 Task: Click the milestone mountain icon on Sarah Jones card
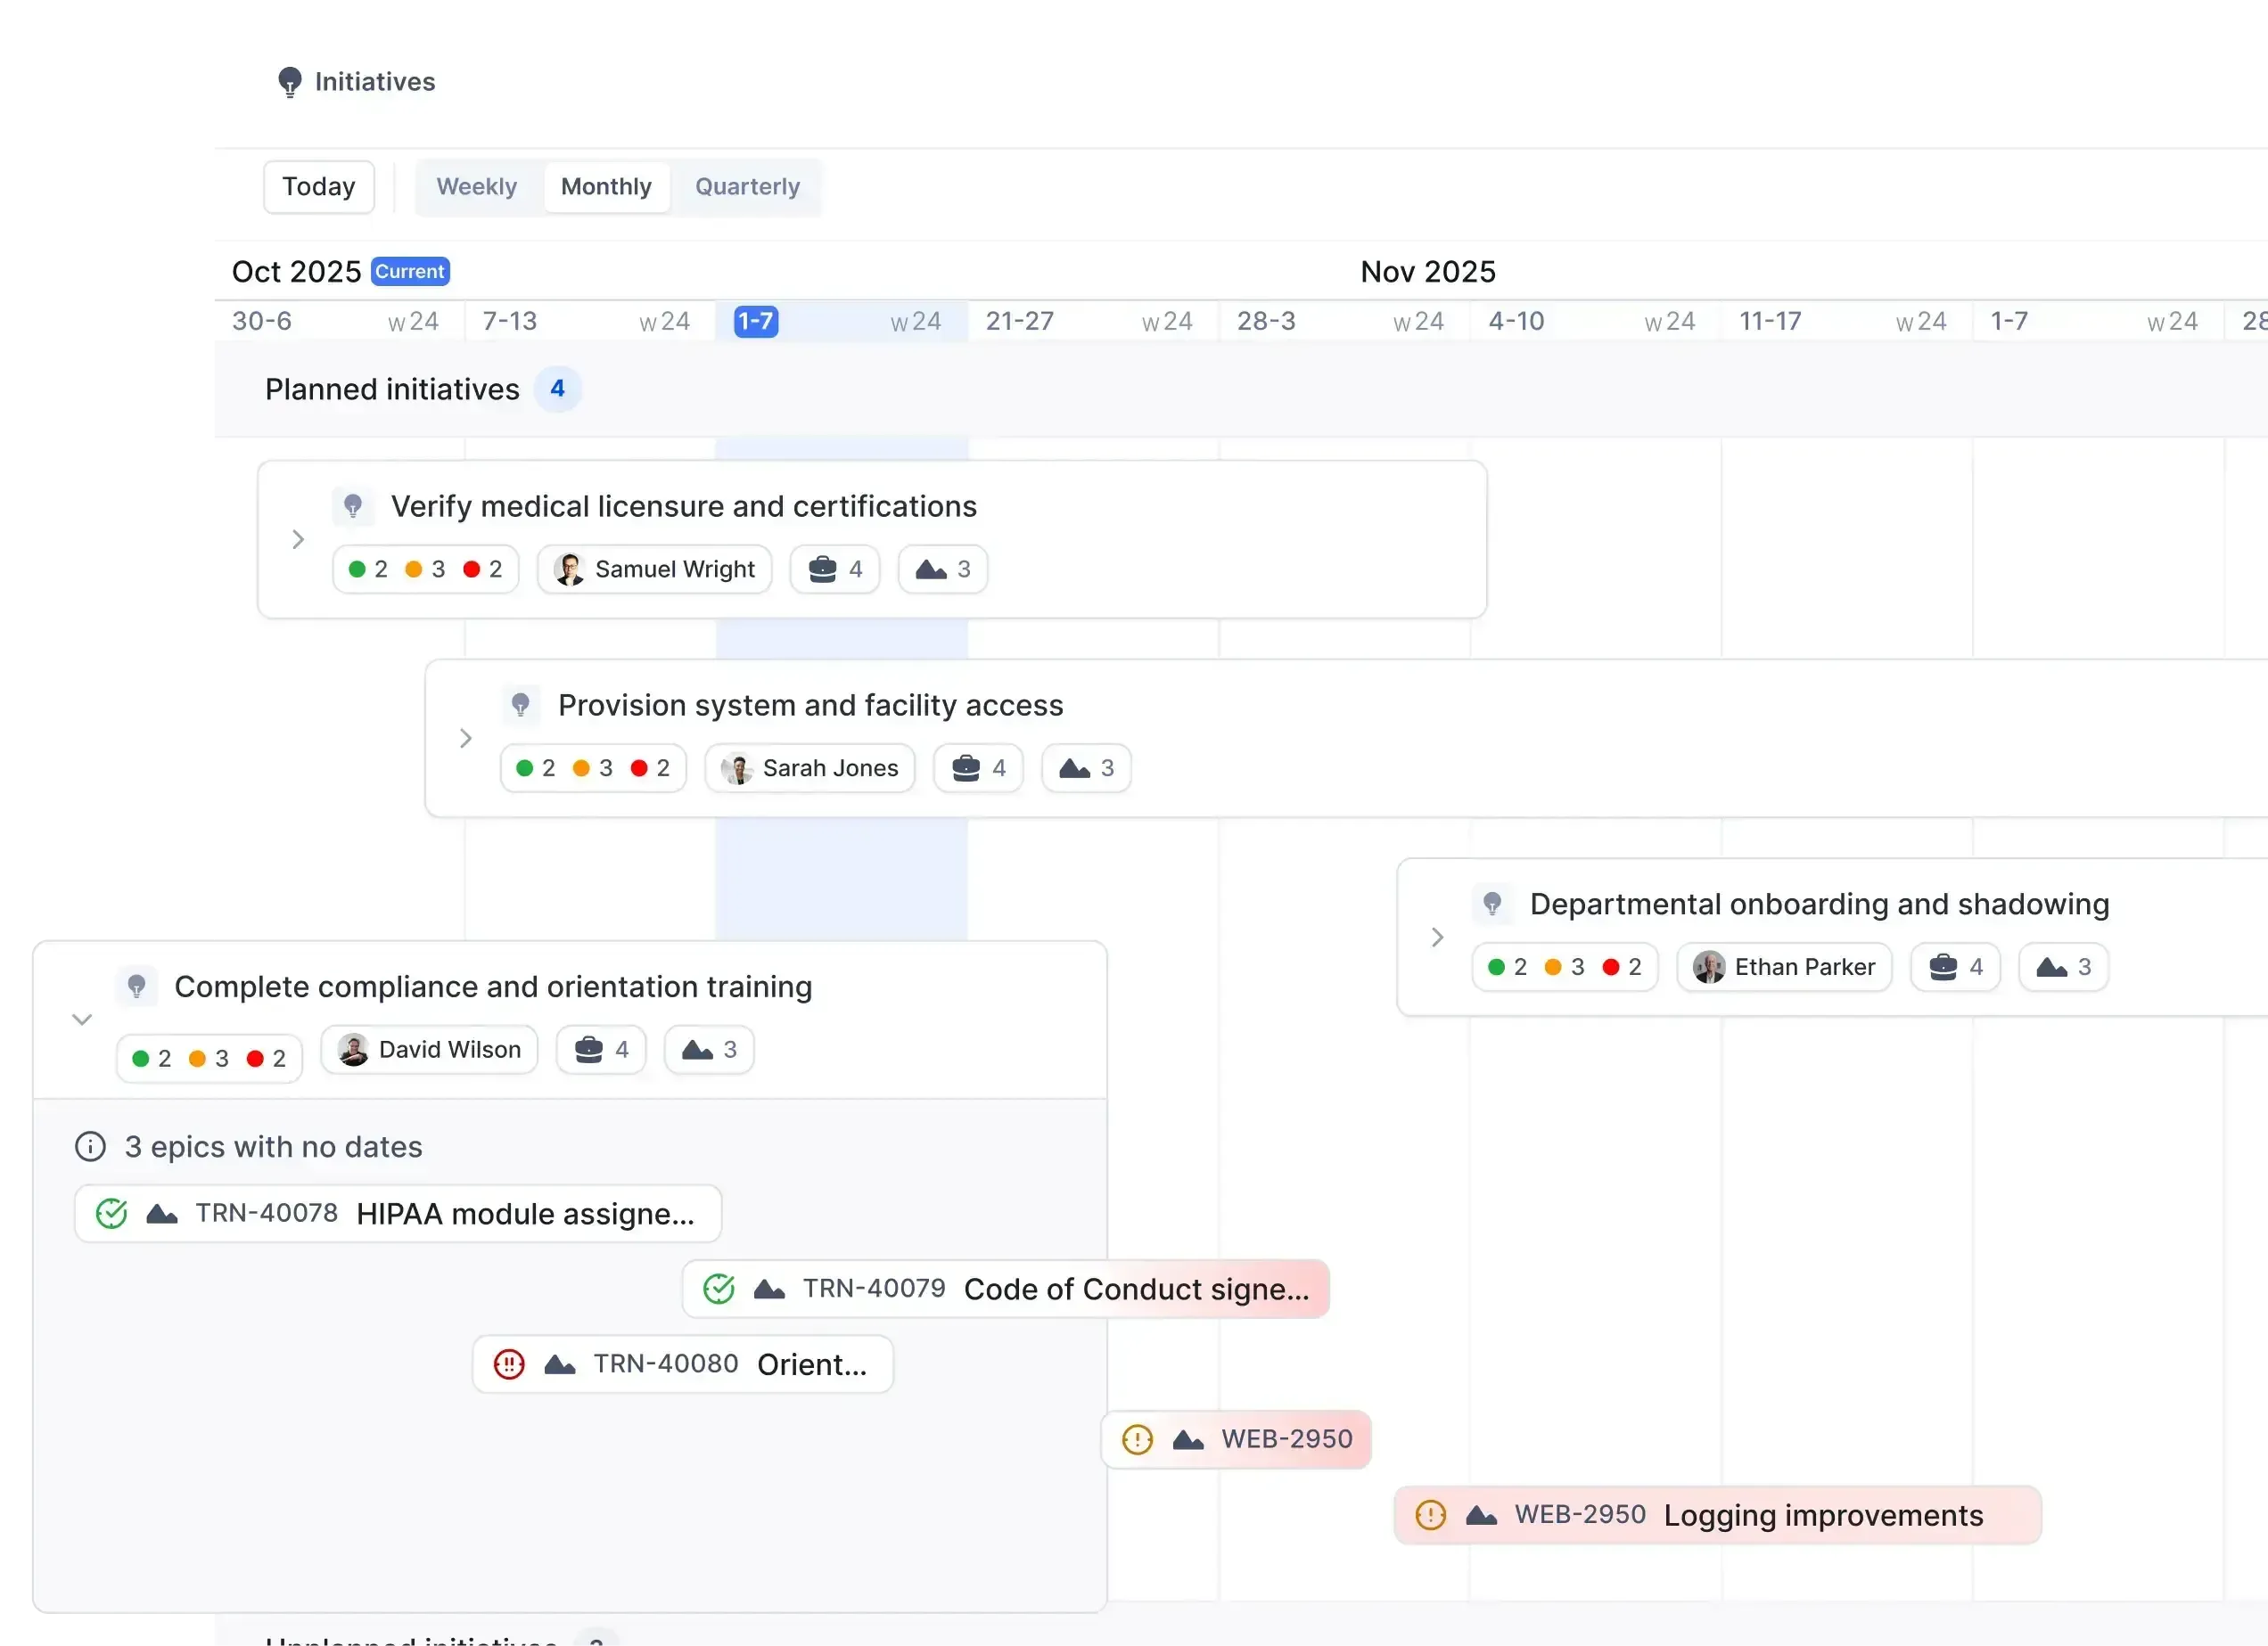click(1077, 767)
